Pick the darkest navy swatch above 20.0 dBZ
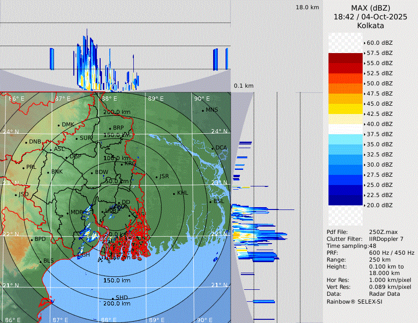Screen dimensions: 418x323 point(345,200)
